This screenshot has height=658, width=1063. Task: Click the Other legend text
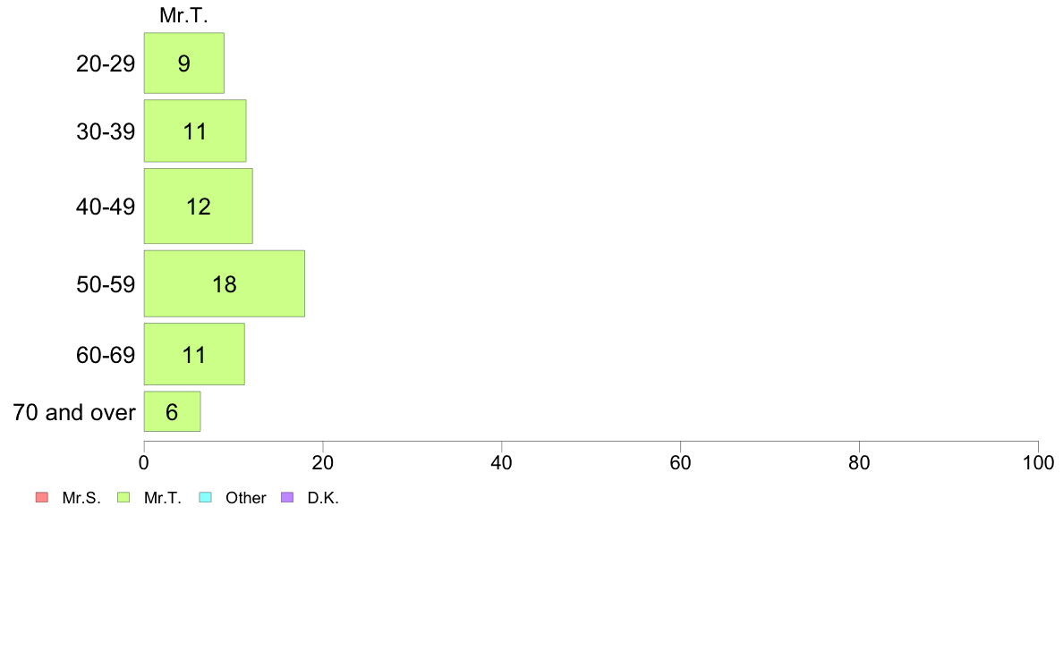(x=245, y=498)
